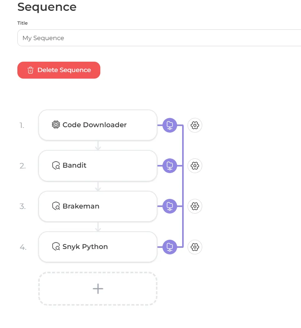Viewport: 301px width, 328px height.
Task: Open shared folder for Code Downloader step
Action: [x=169, y=125]
